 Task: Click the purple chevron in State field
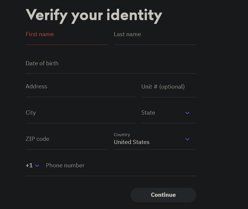187,113
